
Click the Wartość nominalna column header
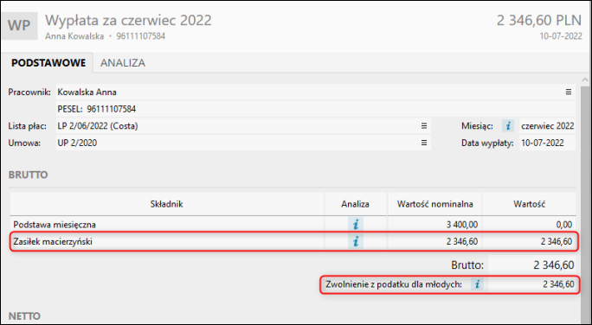[434, 204]
